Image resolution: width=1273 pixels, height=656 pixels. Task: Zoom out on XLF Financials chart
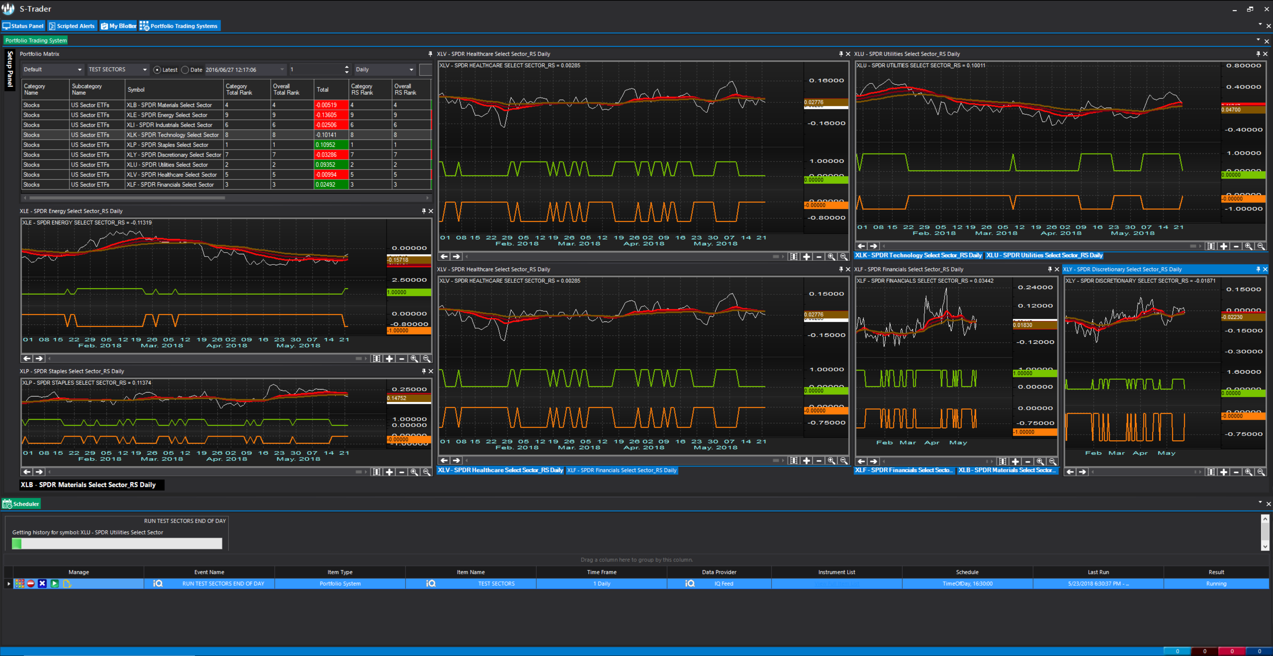(x=1053, y=461)
